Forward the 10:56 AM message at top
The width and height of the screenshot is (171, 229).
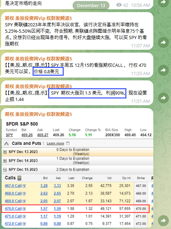pos(163,2)
